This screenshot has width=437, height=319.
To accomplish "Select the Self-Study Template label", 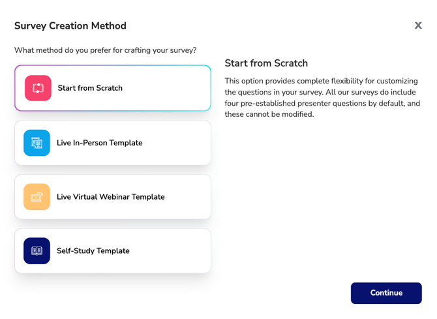I will pos(93,251).
